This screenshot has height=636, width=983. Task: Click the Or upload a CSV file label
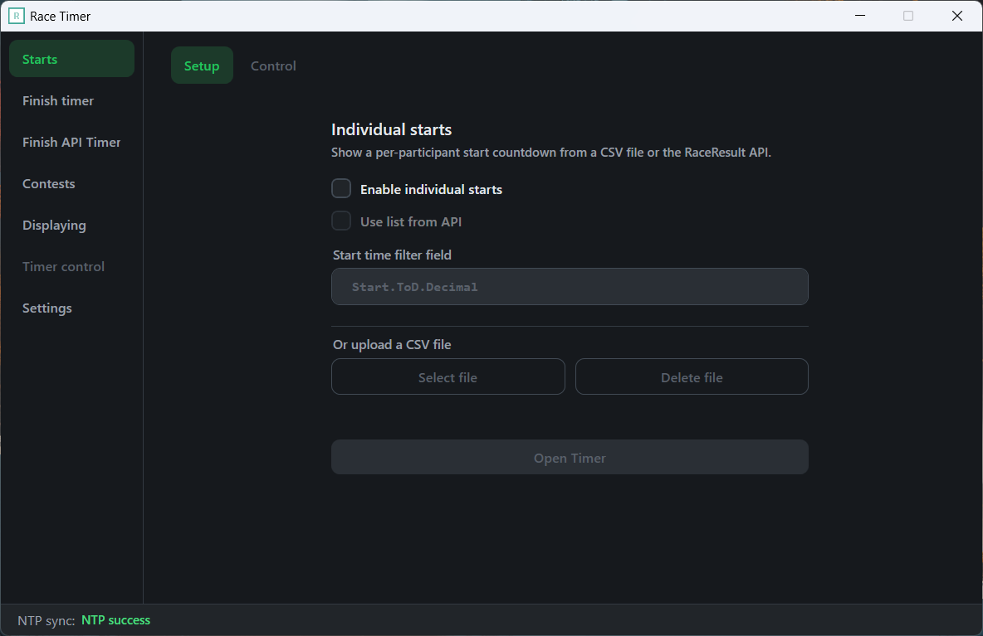tap(392, 344)
